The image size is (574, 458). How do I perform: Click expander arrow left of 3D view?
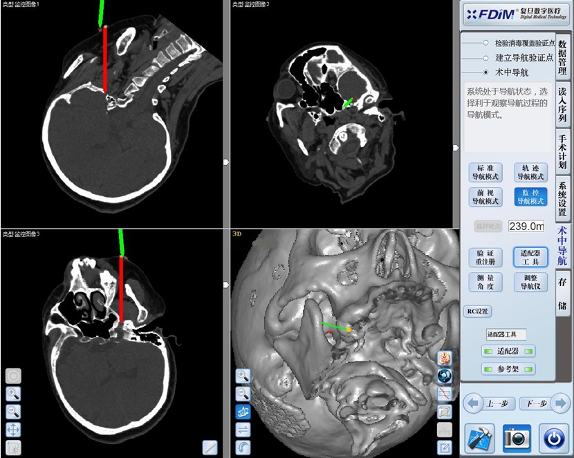(225, 285)
